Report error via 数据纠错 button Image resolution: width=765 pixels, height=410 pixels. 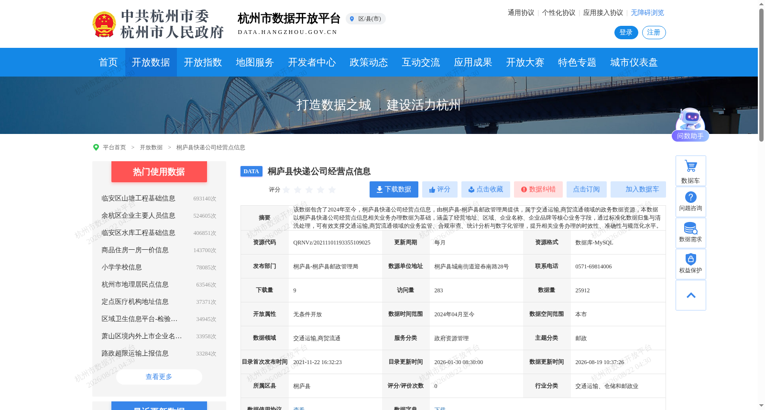click(x=538, y=189)
